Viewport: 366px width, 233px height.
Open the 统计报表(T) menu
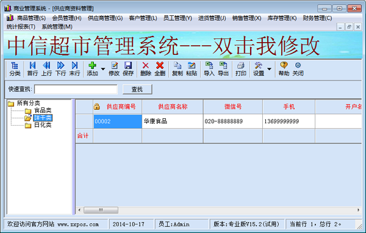click(21, 27)
